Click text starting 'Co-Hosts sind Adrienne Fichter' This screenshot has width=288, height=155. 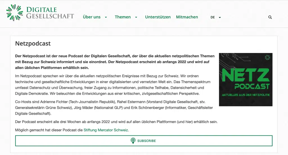click(114, 108)
